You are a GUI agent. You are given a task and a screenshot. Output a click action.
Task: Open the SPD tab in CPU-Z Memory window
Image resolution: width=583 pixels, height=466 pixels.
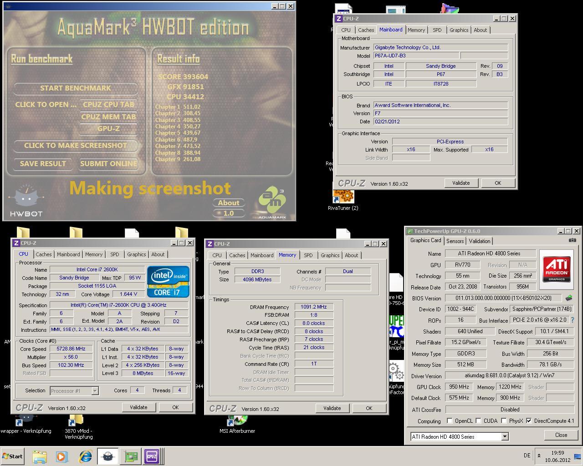pos(308,255)
